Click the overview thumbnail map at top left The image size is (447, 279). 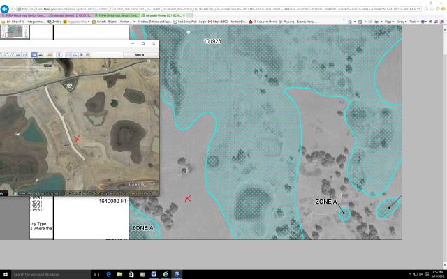pyautogui.click(x=15, y=31)
